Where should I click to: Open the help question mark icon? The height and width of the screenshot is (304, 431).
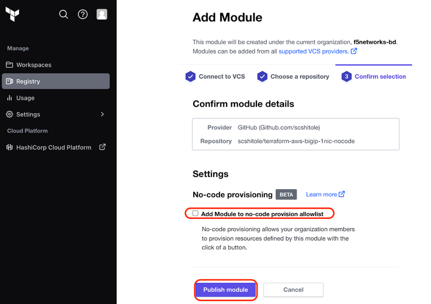coord(83,14)
